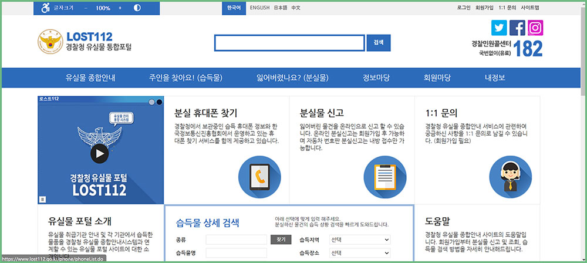The image size is (587, 263).
Task: Open 정보마당 menu
Action: (376, 78)
